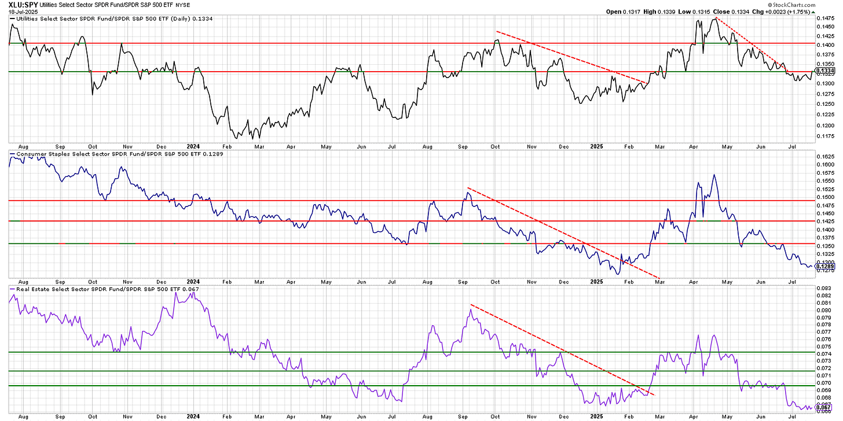Click the red dashed trendline in Consumer Staples panel
This screenshot has width=843, height=421.
coord(563,233)
